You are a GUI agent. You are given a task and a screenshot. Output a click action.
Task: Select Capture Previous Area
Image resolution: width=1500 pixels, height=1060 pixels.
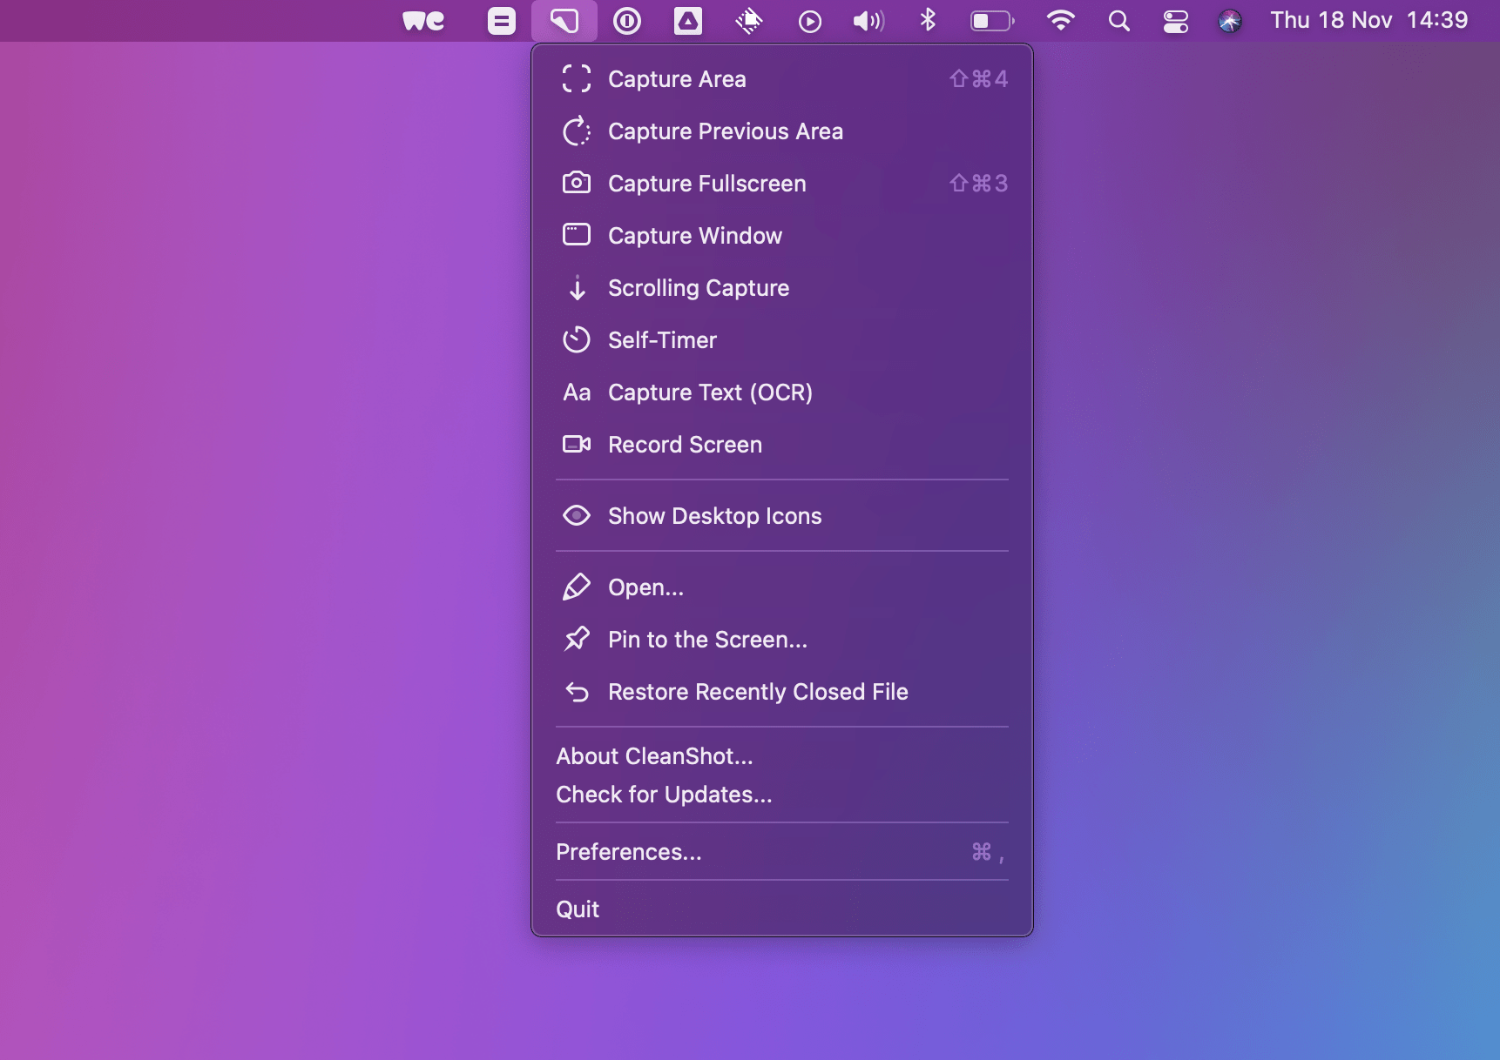coord(782,131)
